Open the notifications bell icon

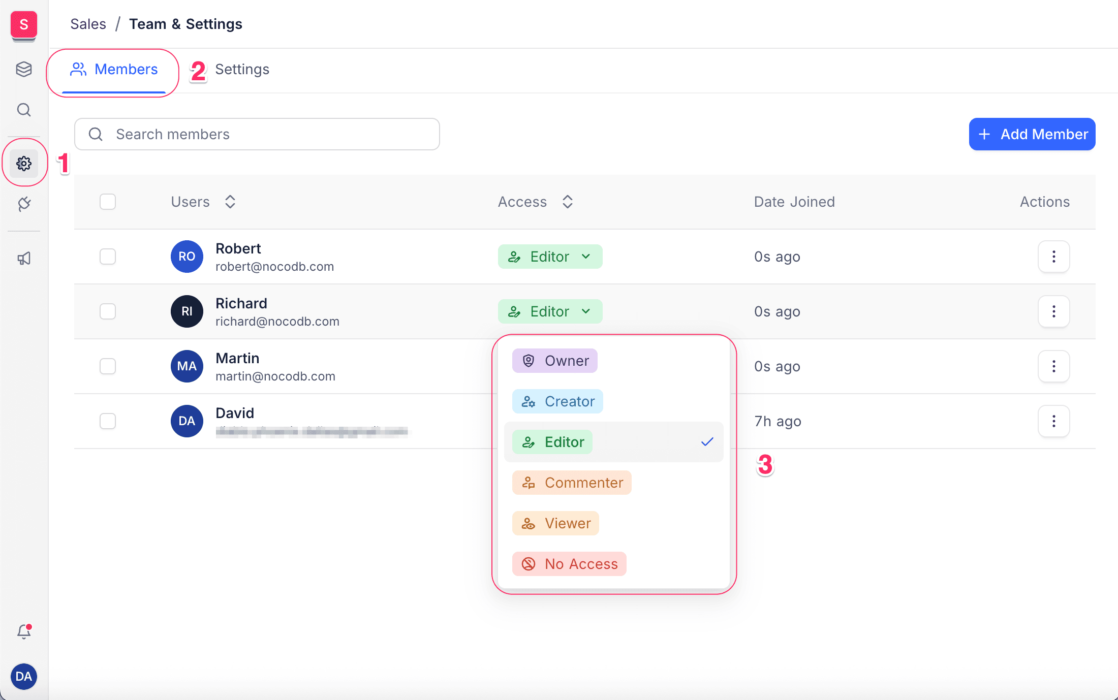click(x=23, y=631)
